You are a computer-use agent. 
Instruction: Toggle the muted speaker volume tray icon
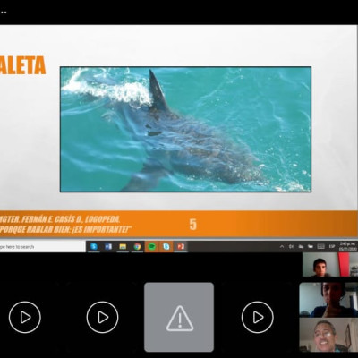point(291,246)
